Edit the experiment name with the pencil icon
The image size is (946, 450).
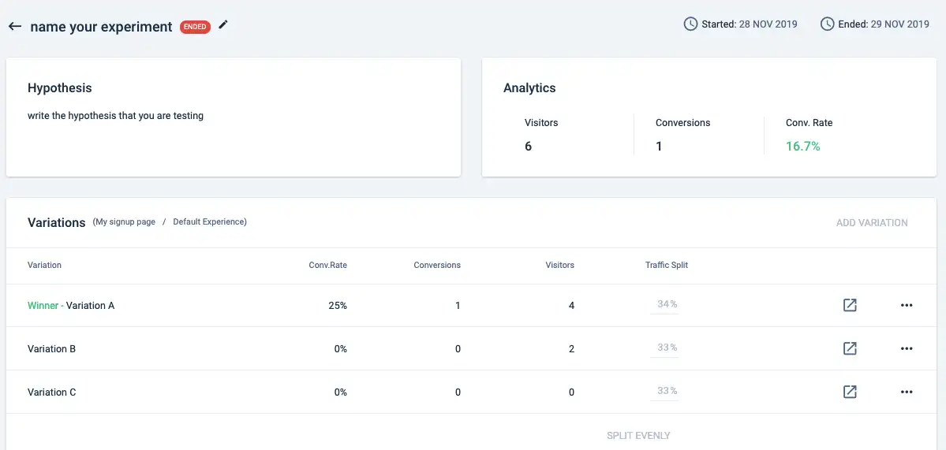pyautogui.click(x=223, y=24)
